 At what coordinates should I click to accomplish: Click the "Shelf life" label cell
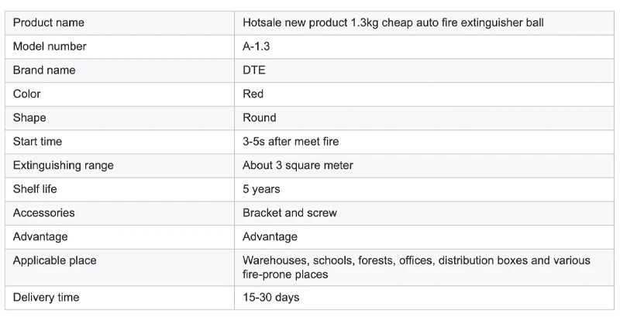coord(35,189)
